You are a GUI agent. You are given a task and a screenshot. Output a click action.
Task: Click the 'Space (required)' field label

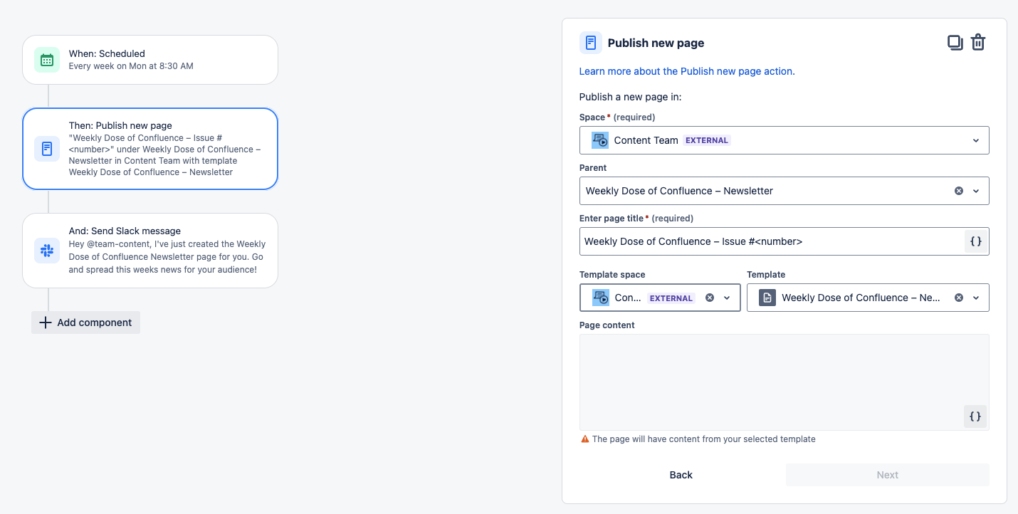[617, 117]
